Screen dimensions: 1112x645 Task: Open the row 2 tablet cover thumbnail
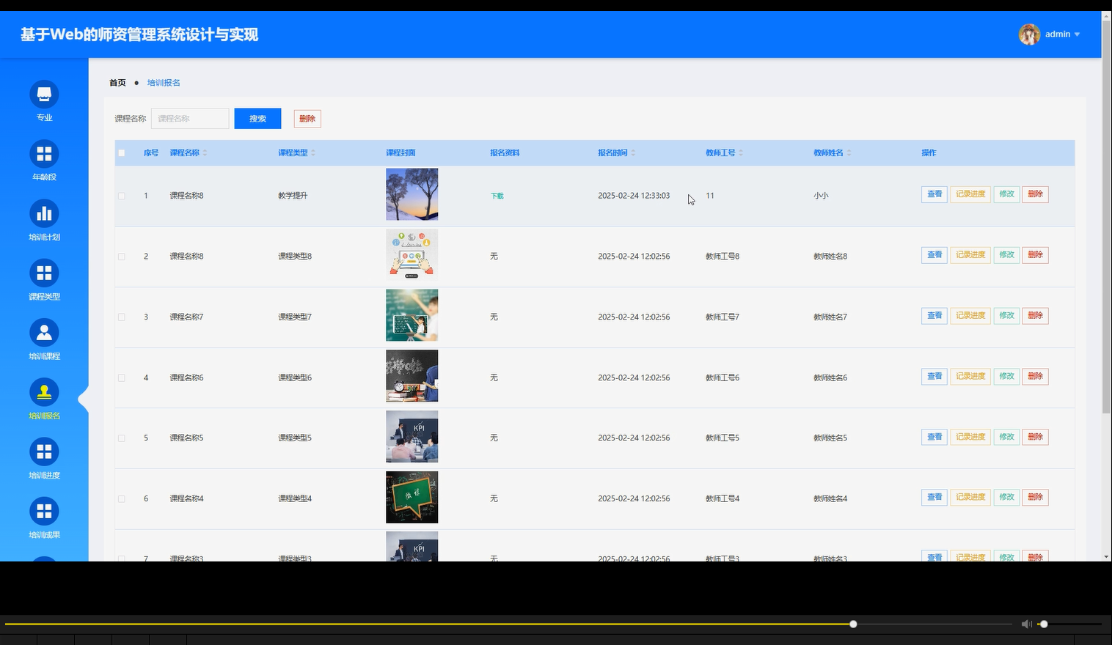pyautogui.click(x=412, y=255)
